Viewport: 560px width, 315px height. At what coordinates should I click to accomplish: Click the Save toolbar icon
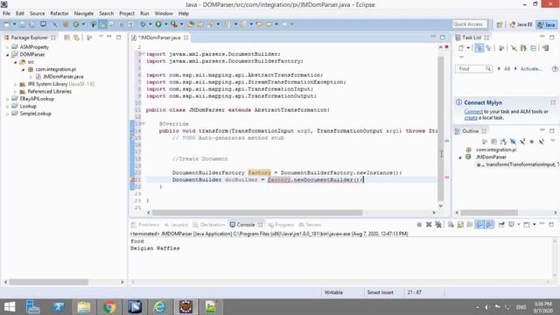(22, 24)
